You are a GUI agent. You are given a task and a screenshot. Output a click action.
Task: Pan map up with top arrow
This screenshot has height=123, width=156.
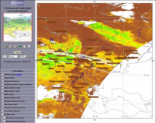pyautogui.click(x=94, y=1)
